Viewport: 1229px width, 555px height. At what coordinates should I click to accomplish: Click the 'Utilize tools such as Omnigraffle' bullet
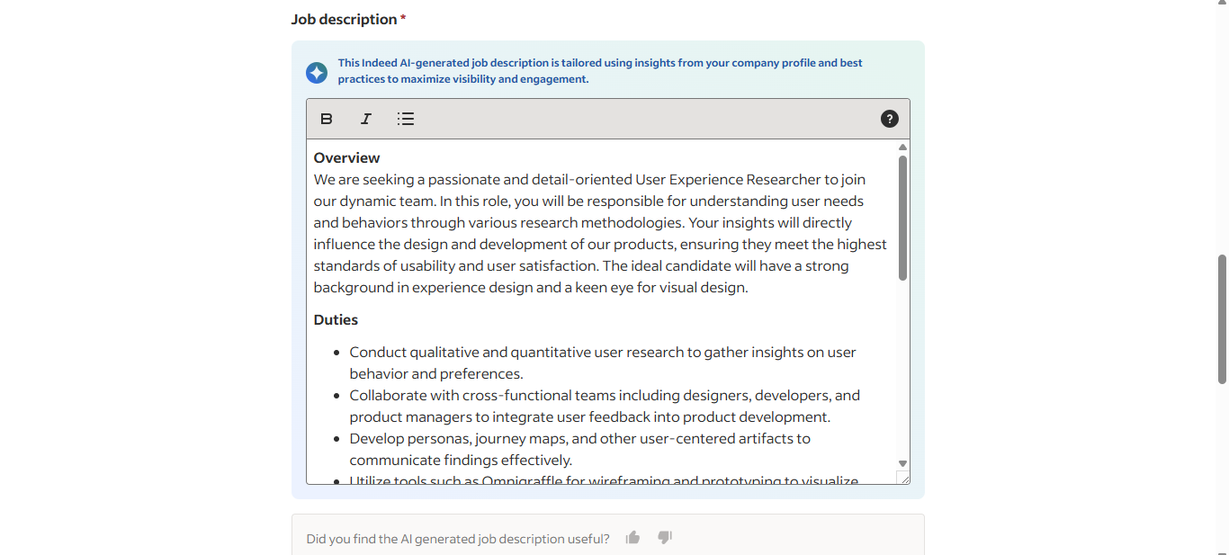[x=604, y=480]
